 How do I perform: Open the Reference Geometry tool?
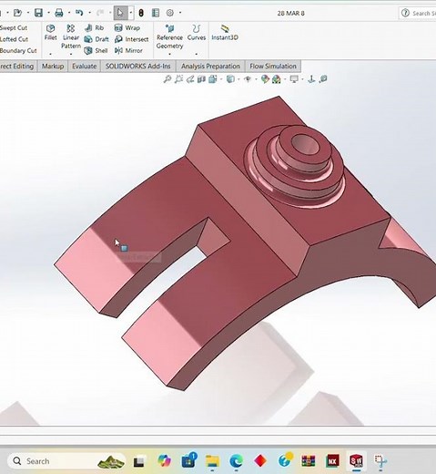click(x=169, y=36)
